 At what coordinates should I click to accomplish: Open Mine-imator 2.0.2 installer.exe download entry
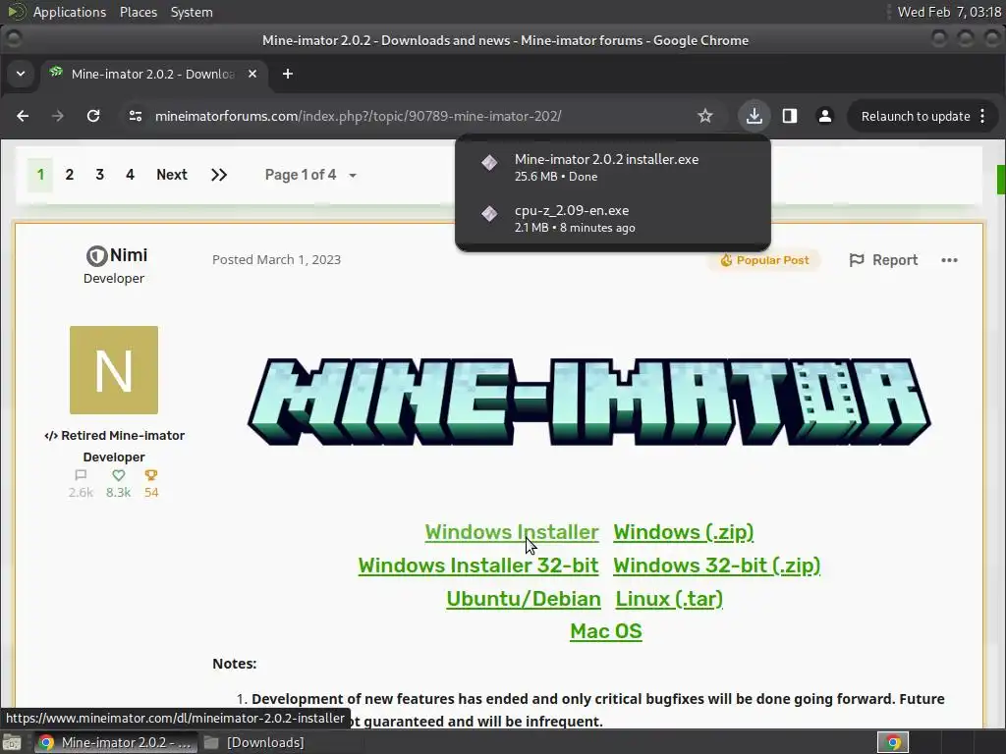click(613, 167)
